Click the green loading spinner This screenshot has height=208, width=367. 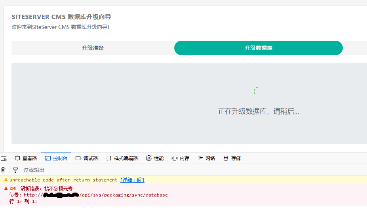256,90
